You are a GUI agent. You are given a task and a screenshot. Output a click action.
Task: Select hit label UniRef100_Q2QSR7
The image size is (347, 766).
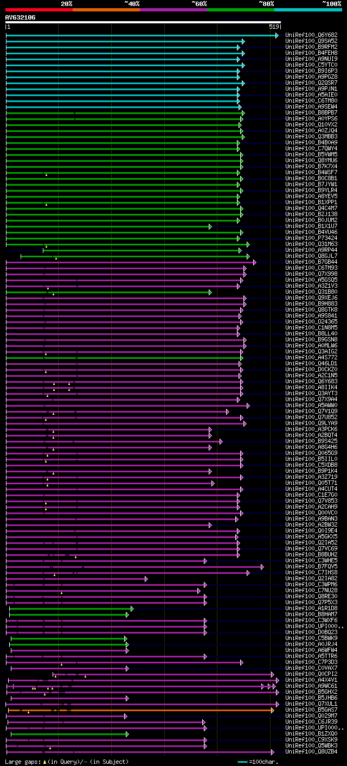click(311, 83)
